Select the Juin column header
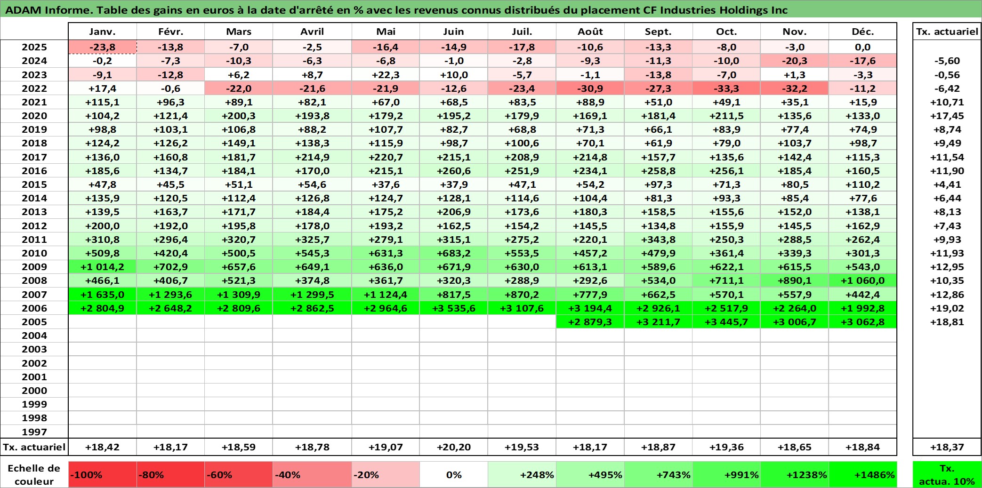 coord(454,32)
